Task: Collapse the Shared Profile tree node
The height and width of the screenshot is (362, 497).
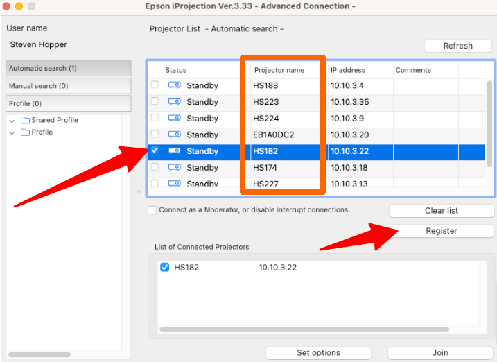Action: click(x=12, y=121)
